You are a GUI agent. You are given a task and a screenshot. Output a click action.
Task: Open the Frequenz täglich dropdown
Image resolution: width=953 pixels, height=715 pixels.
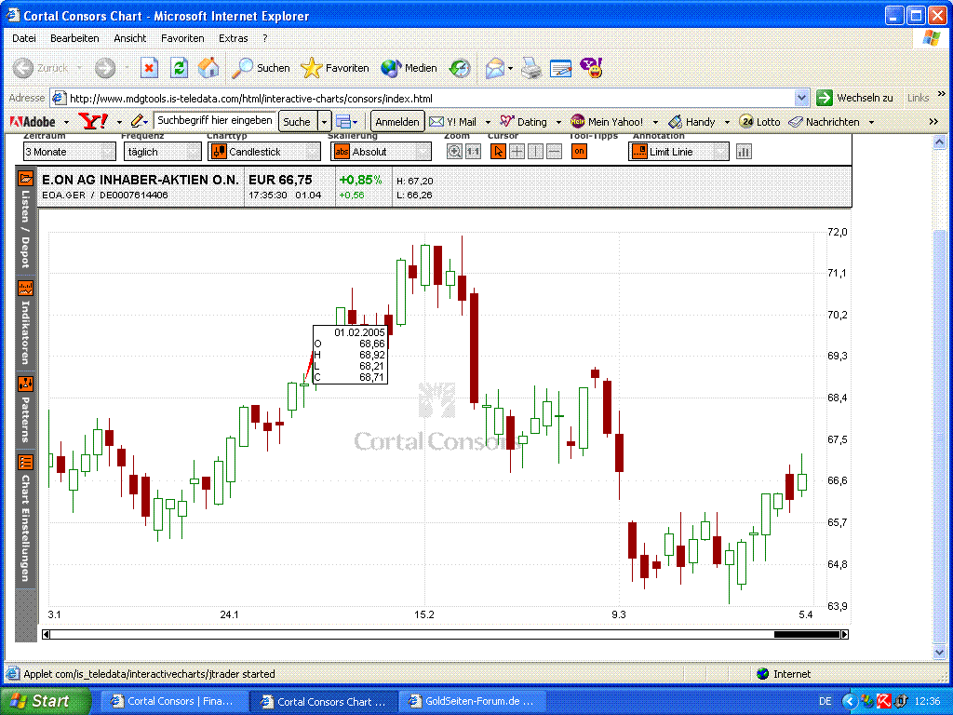[x=162, y=152]
